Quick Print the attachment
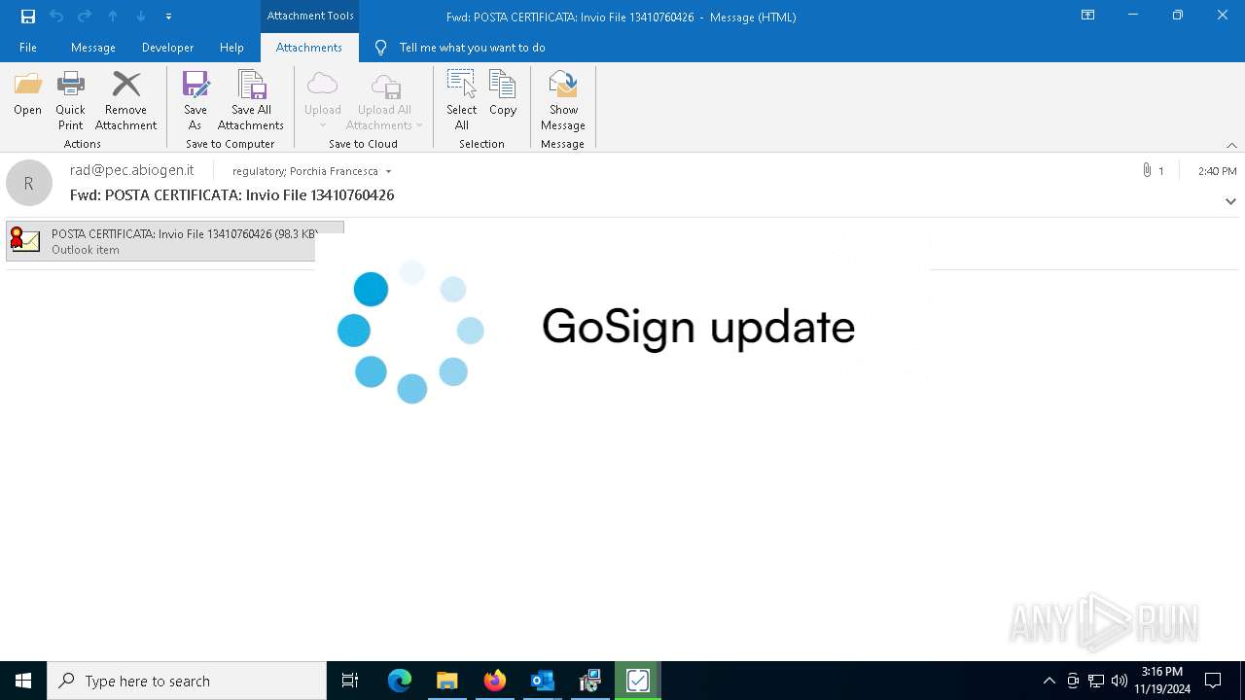The image size is (1245, 700). click(x=70, y=101)
